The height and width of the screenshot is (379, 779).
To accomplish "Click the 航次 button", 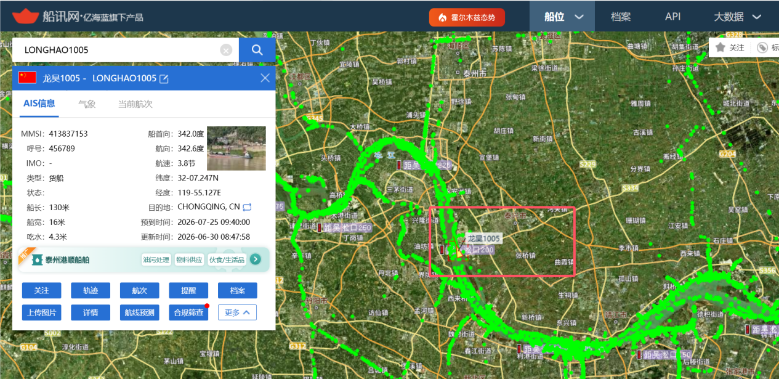I will coord(139,290).
